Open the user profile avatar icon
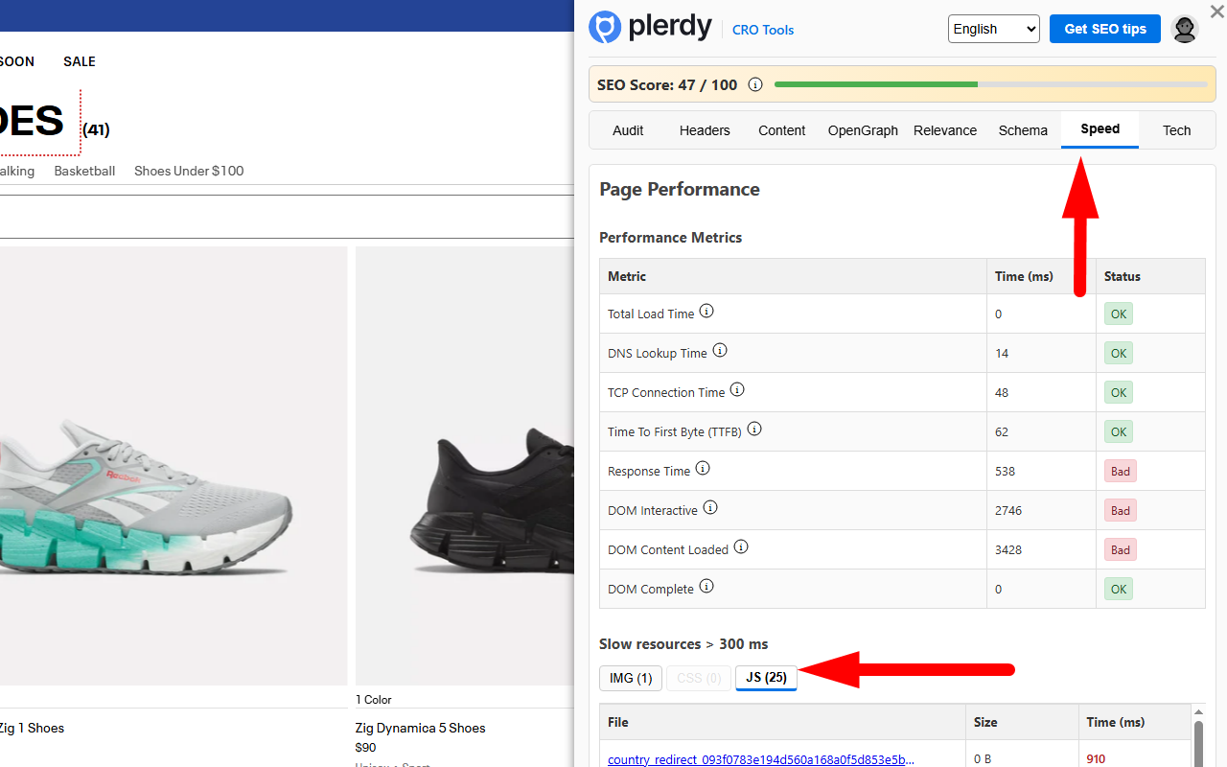 [1185, 29]
